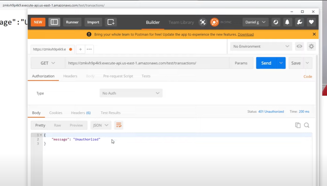327x186 pixels.
Task: Open the response Headers (6) tab
Action: click(81, 113)
